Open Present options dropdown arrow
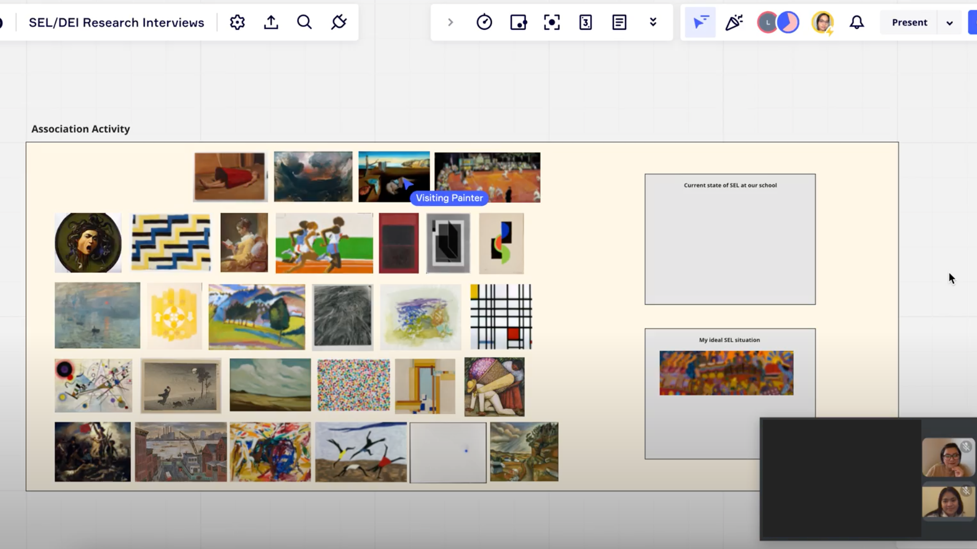This screenshot has width=977, height=549. point(949,23)
